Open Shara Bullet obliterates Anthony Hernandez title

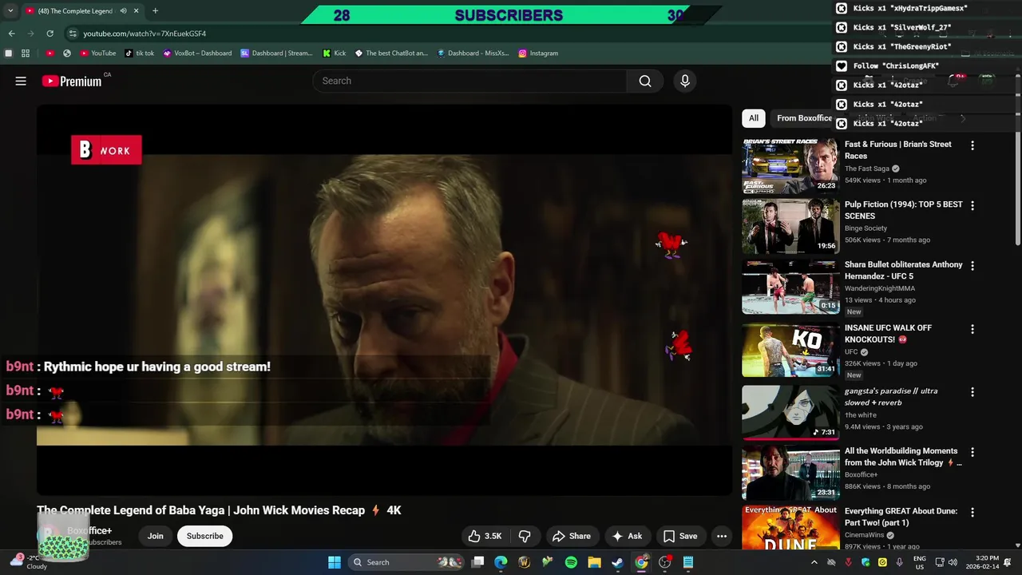pos(904,270)
